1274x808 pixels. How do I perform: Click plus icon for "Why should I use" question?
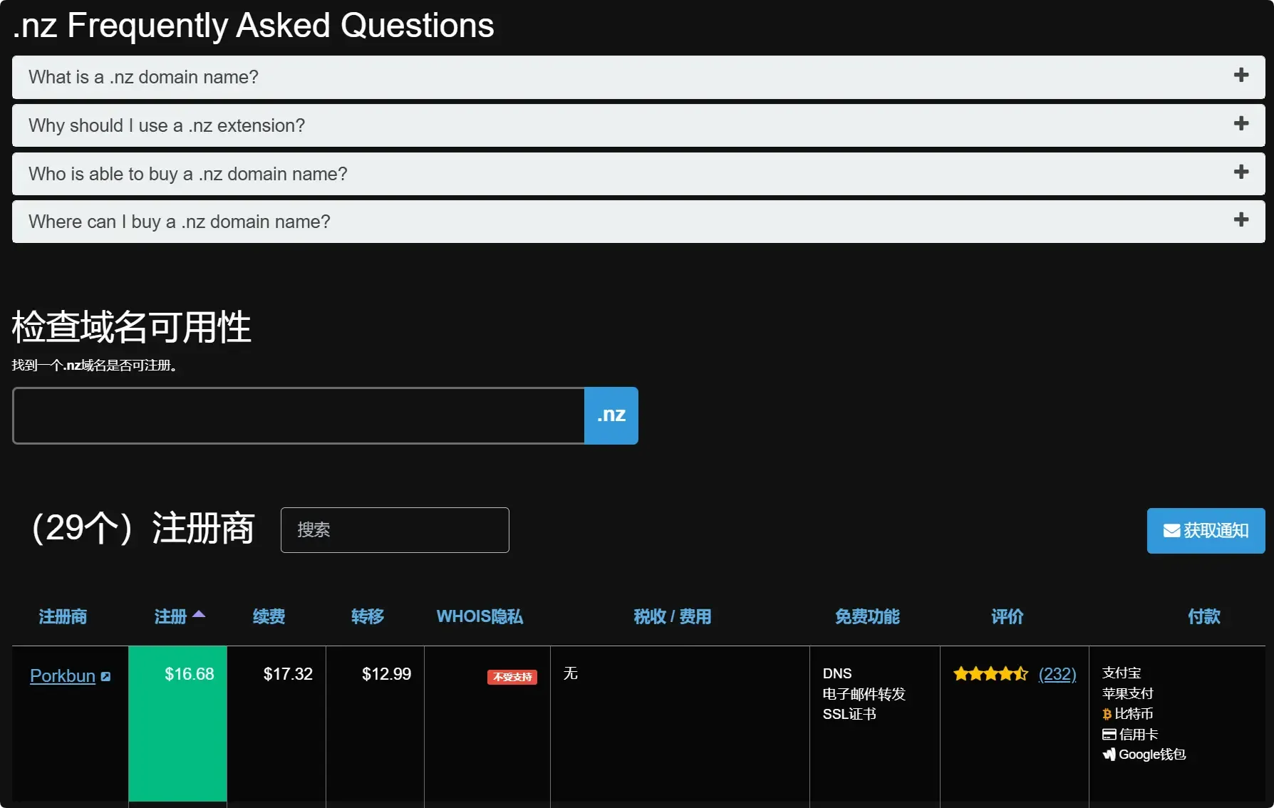[x=1241, y=124]
